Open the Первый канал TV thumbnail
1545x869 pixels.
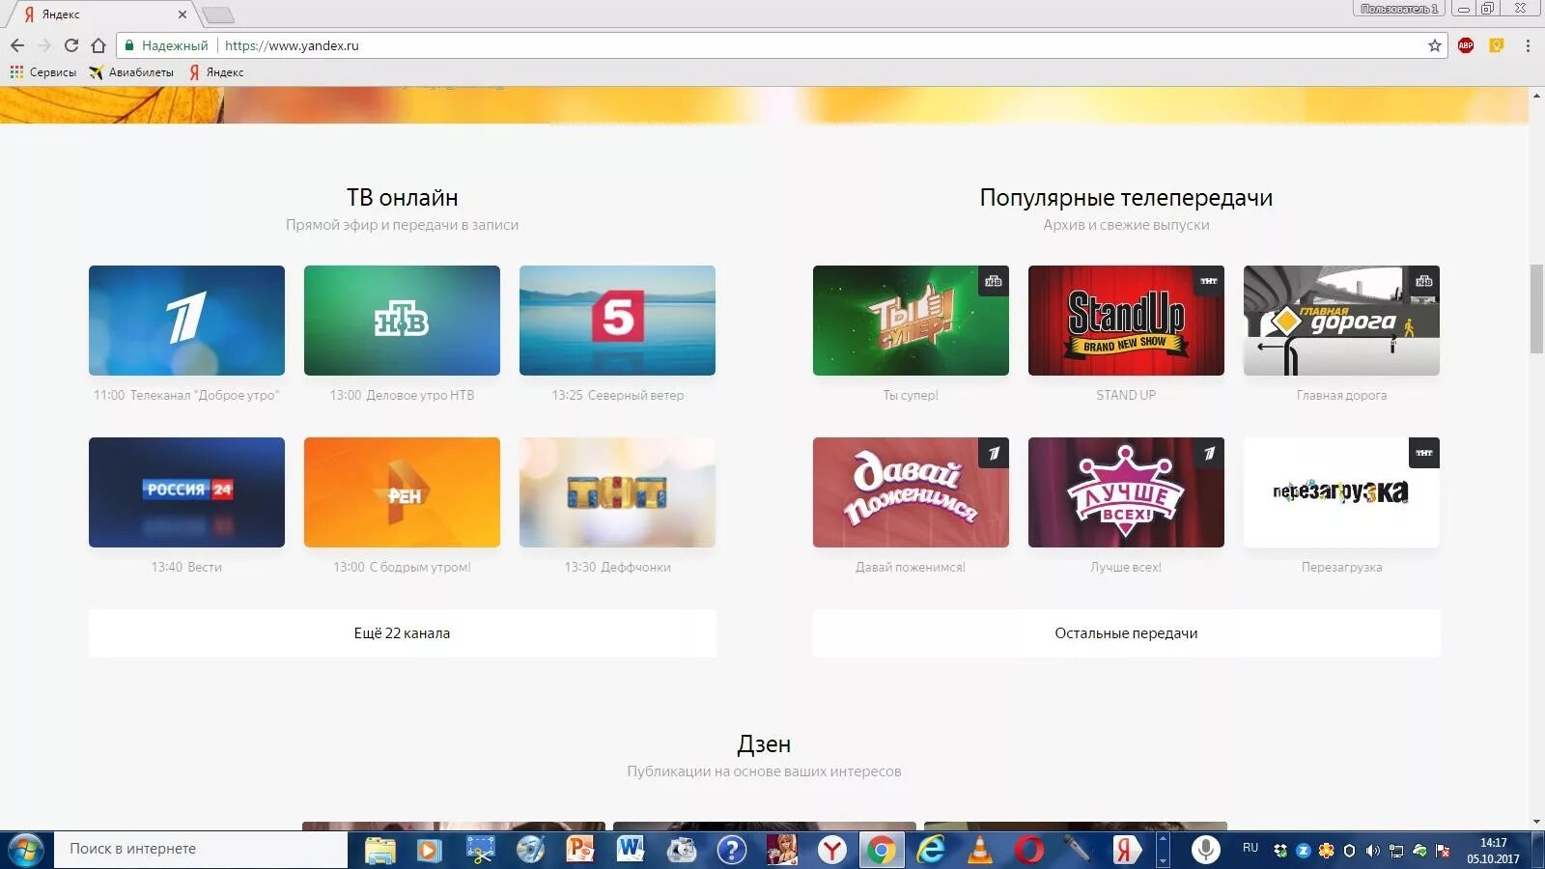tap(186, 321)
